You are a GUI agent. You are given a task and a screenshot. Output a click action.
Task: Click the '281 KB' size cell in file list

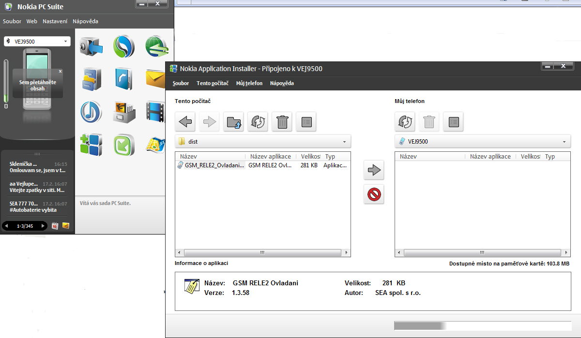click(309, 165)
